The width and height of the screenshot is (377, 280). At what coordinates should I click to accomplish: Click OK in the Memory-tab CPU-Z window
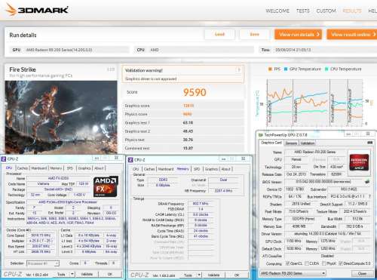(237, 275)
